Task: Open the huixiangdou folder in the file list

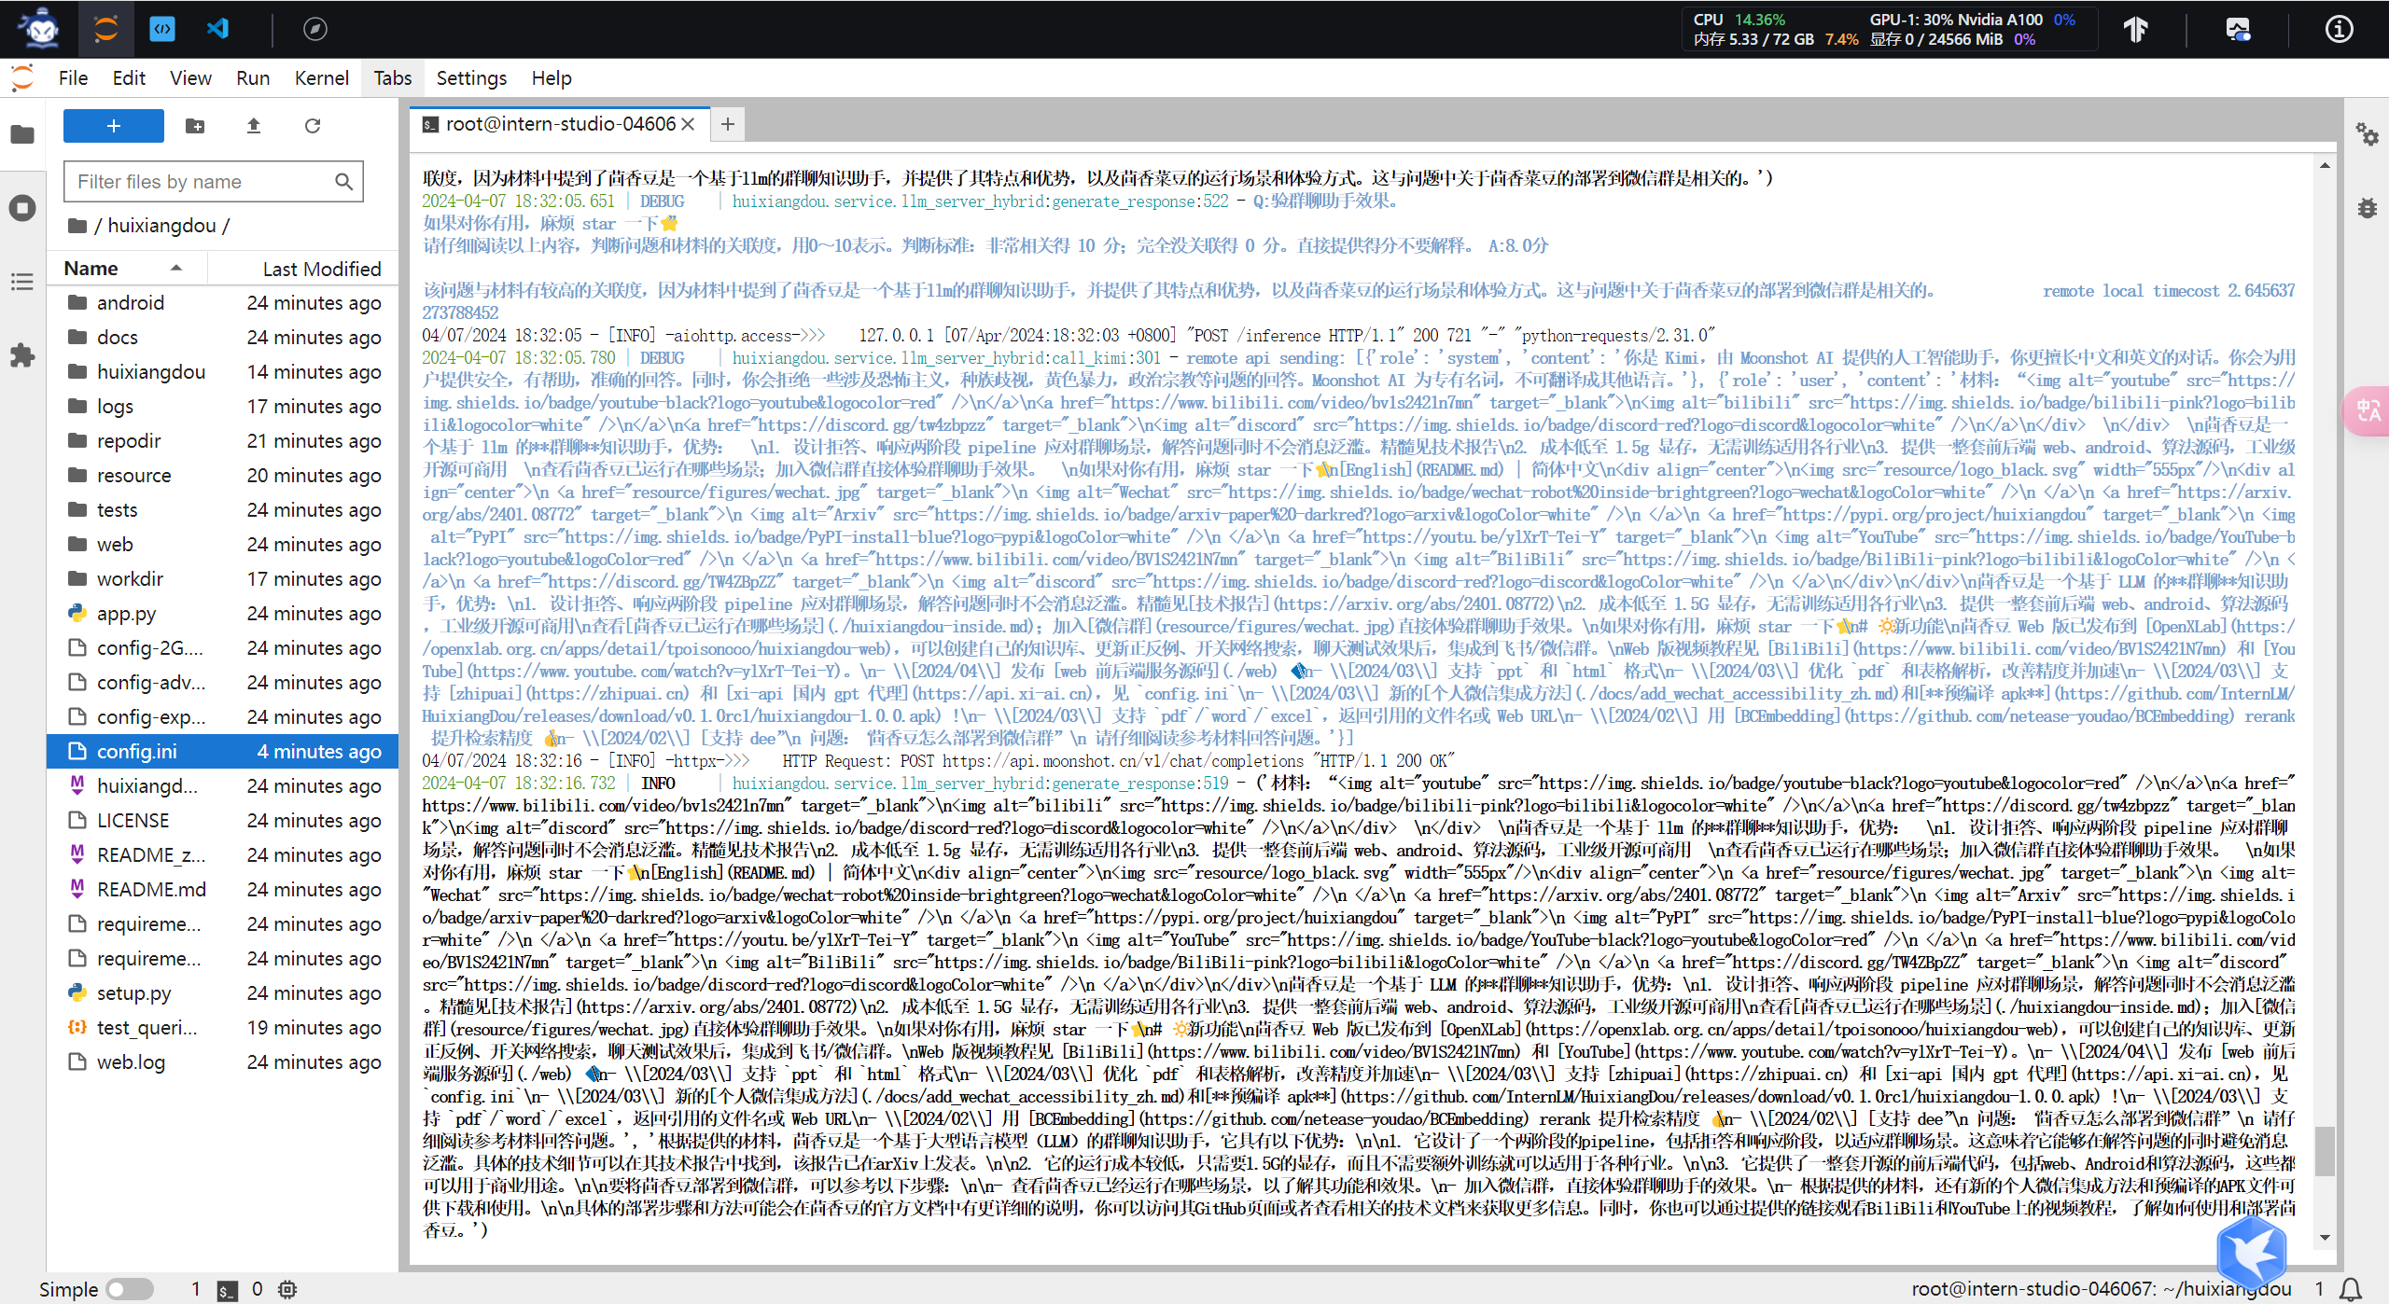Action: click(x=150, y=371)
